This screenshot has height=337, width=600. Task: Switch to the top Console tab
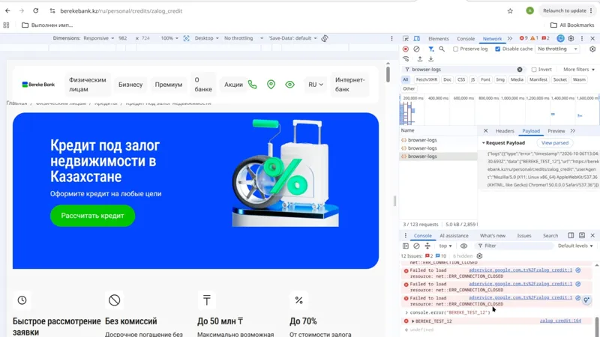[x=466, y=39]
